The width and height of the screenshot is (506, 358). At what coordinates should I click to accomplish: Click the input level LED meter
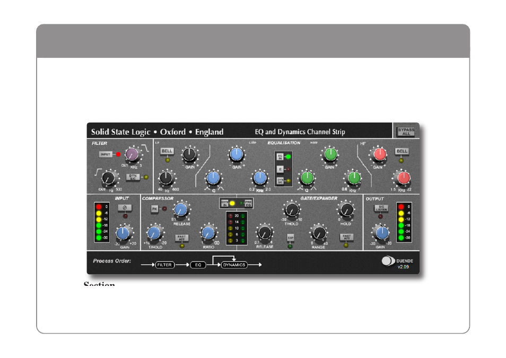[102, 222]
